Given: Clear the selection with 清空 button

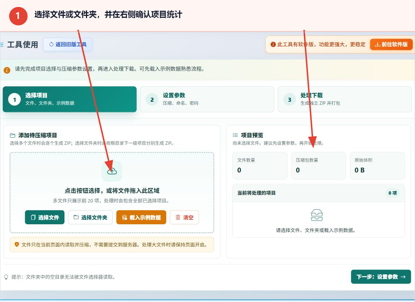Looking at the screenshot, I should click(185, 217).
